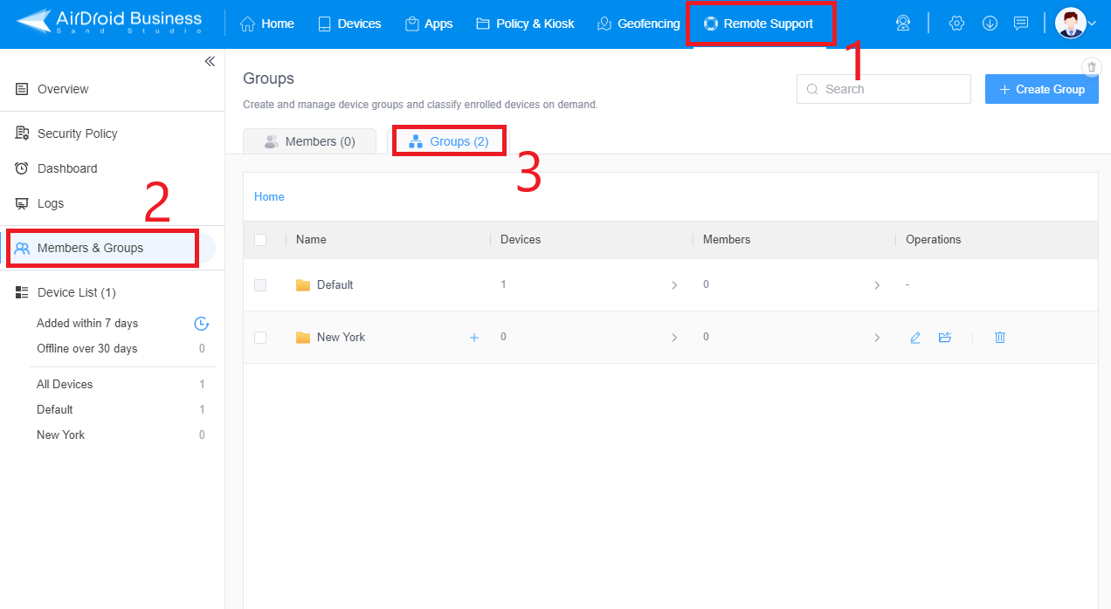Delete New York group with trash icon
Screen dimensions: 1111x609
tap(1000, 338)
